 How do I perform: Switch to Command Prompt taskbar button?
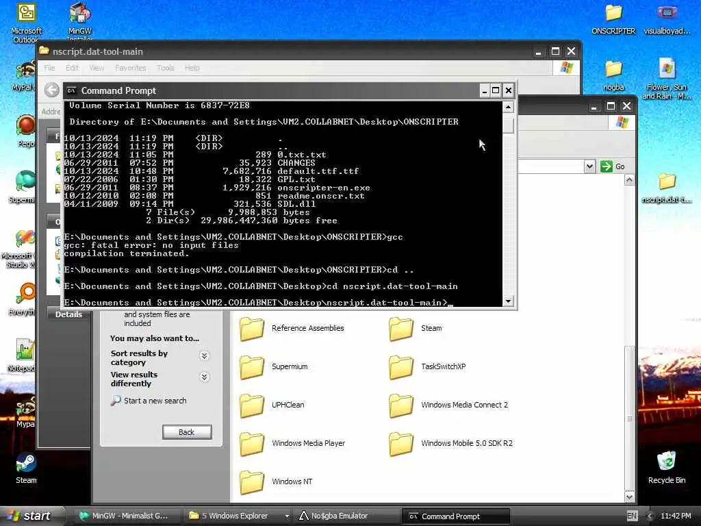coord(455,516)
